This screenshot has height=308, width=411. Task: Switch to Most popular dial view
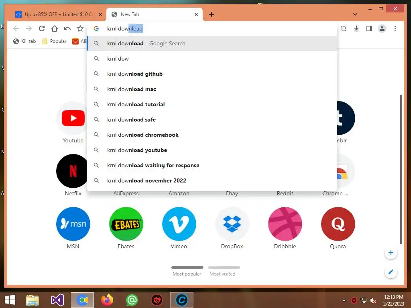click(x=187, y=271)
